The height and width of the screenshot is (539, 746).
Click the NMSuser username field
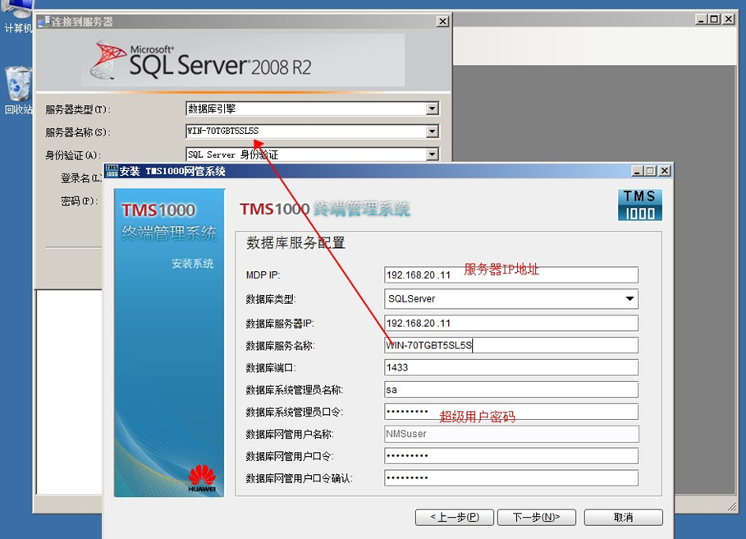point(511,434)
